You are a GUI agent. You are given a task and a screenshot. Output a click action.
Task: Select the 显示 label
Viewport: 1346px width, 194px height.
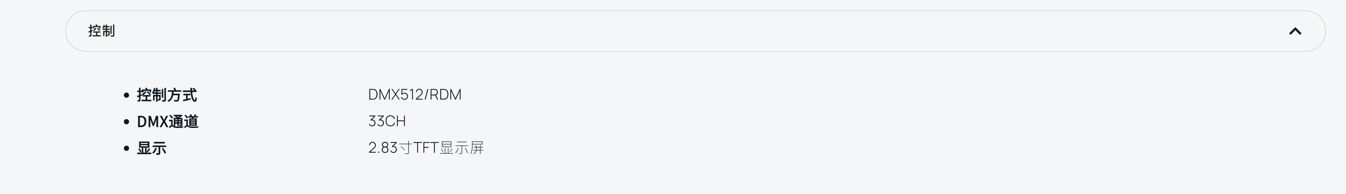(152, 148)
